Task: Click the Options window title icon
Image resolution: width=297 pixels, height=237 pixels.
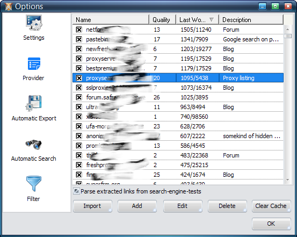Action: click(9, 6)
